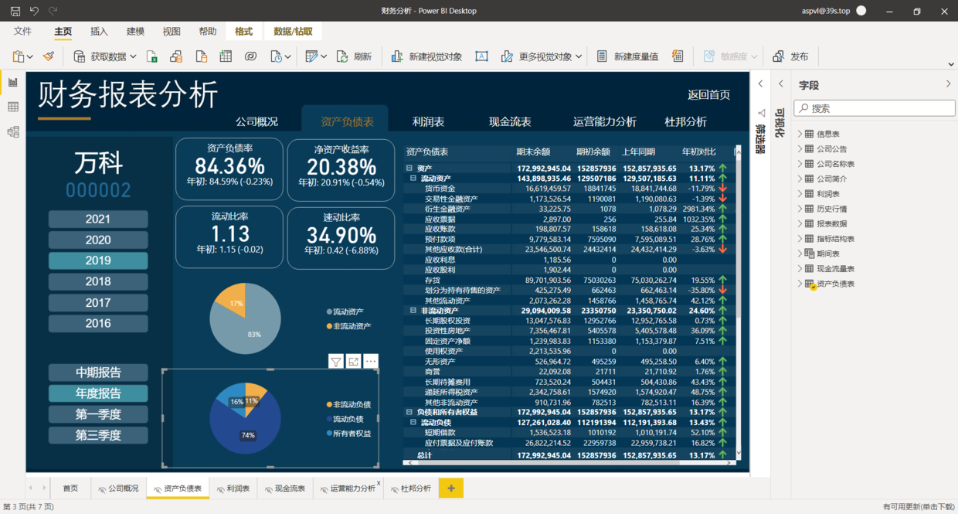The width and height of the screenshot is (958, 514).
Task: Undo the last action
Action: pos(34,11)
